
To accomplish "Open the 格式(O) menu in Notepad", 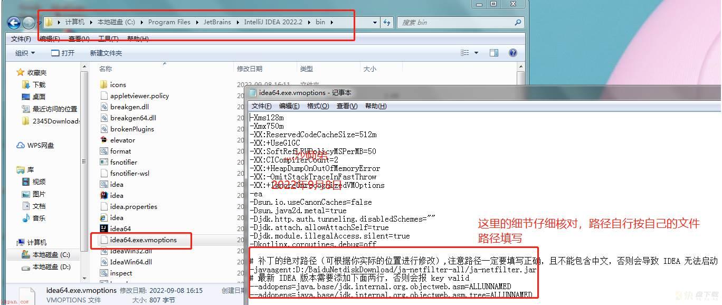I will [318, 106].
